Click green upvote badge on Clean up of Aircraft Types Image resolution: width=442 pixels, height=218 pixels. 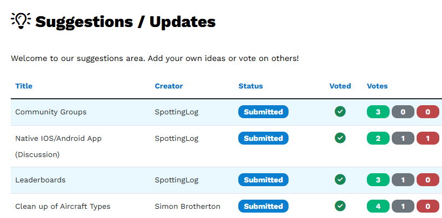point(378,206)
